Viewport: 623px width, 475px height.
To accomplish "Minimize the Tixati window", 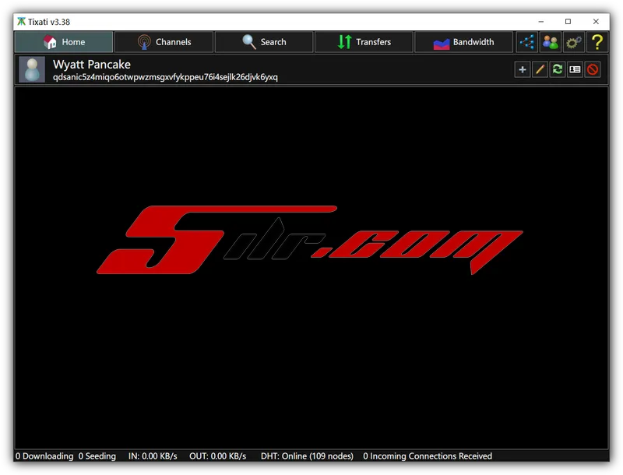I will (540, 22).
